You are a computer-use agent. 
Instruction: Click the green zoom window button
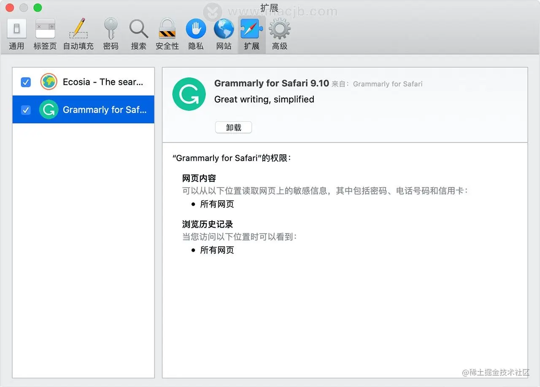38,8
